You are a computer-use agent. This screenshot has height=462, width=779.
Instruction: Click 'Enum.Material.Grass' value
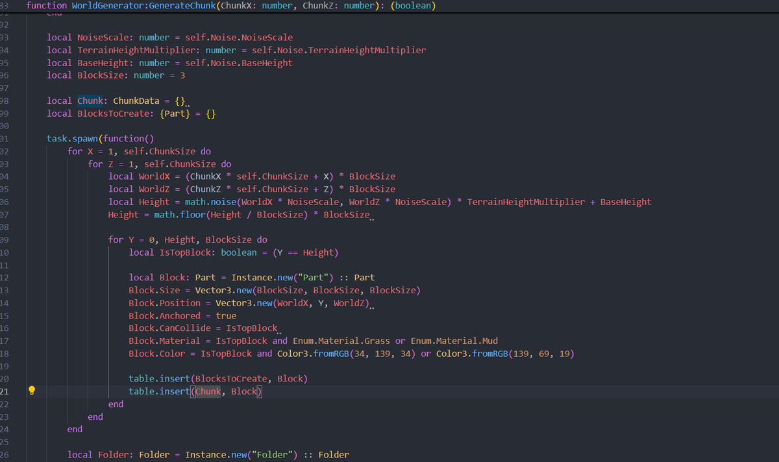point(341,341)
